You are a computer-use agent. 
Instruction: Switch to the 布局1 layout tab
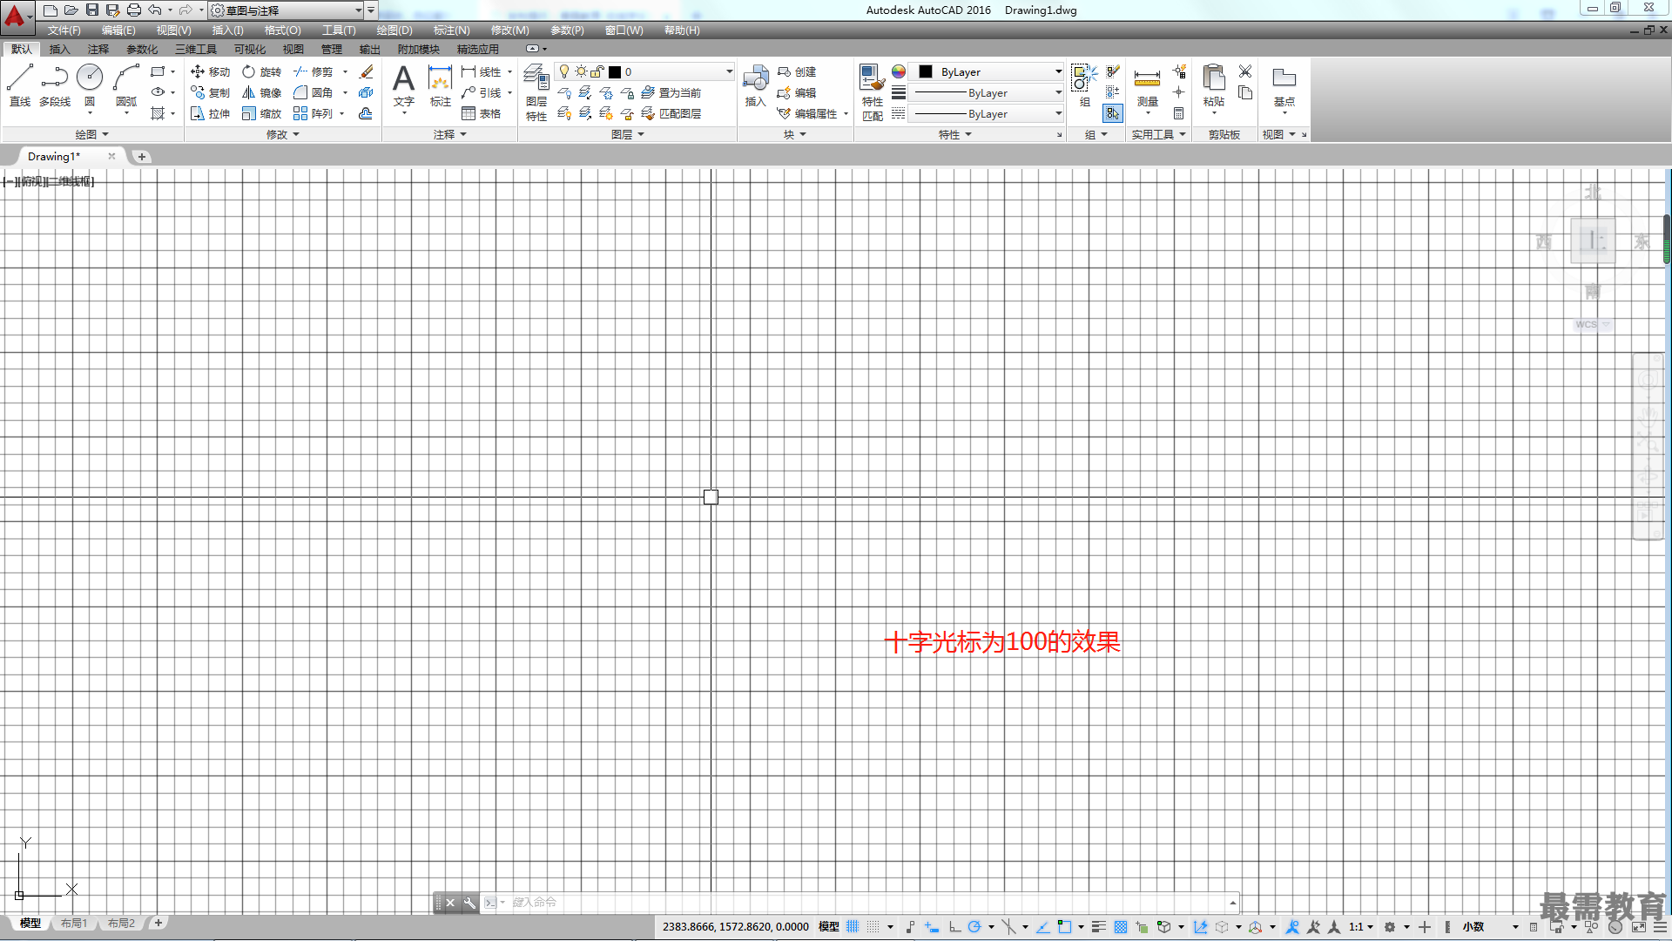tap(74, 923)
